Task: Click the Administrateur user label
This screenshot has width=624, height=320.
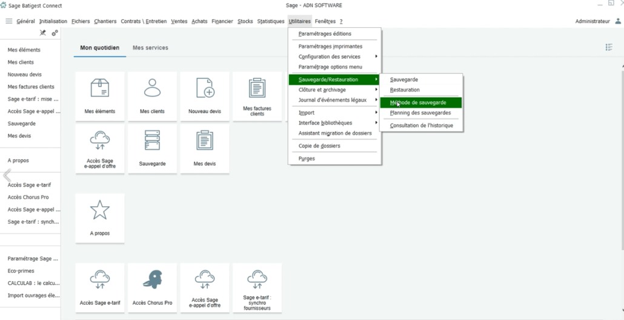Action: pos(592,21)
